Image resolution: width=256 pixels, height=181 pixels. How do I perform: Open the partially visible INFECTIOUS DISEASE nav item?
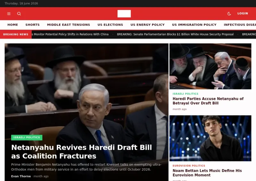click(240, 25)
